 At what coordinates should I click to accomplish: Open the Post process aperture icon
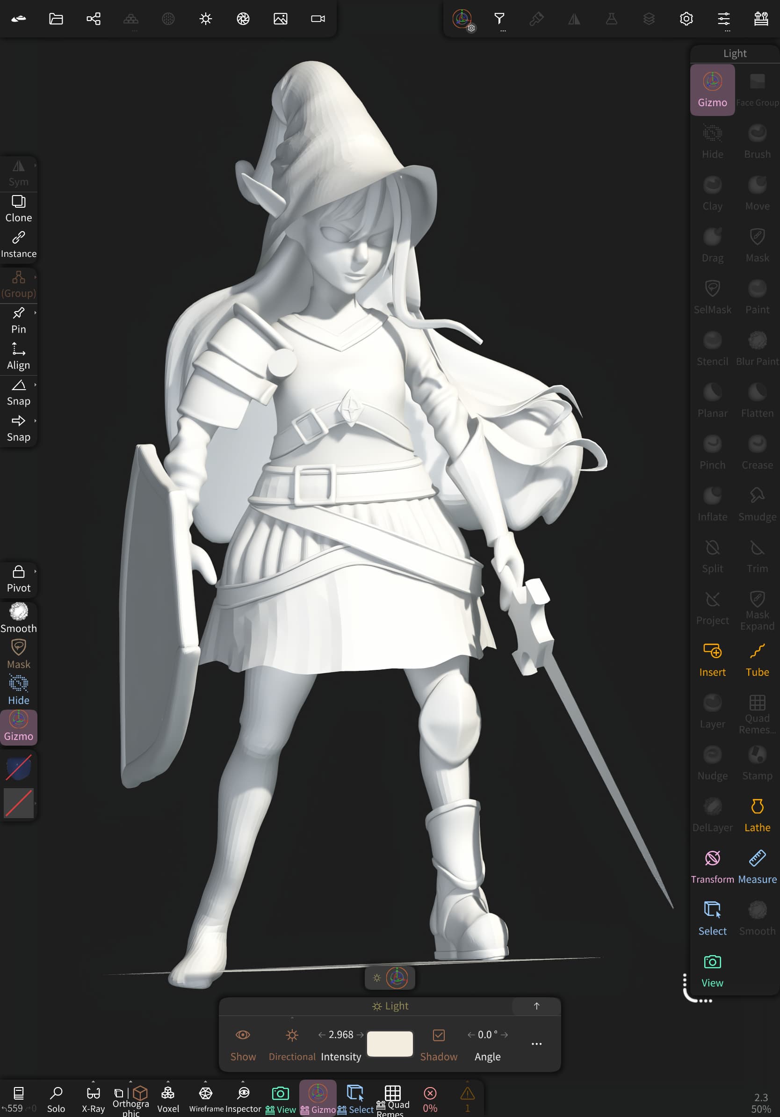(243, 19)
